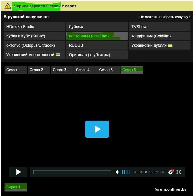The height and width of the screenshot is (196, 193).
Task: Switch to Сезон 4 tab
Action: [85, 70]
